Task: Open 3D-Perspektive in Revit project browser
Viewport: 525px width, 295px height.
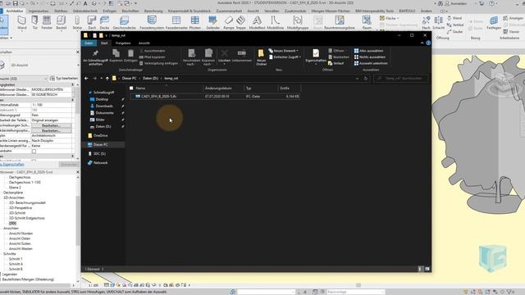Action: tap(21, 207)
